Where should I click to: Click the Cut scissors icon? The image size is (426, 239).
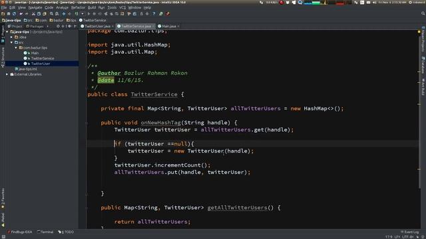click(33, 14)
